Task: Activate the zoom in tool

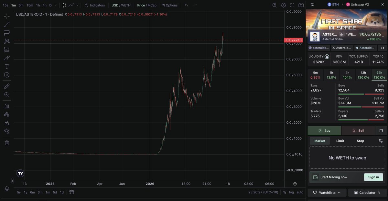Action: click(7, 95)
